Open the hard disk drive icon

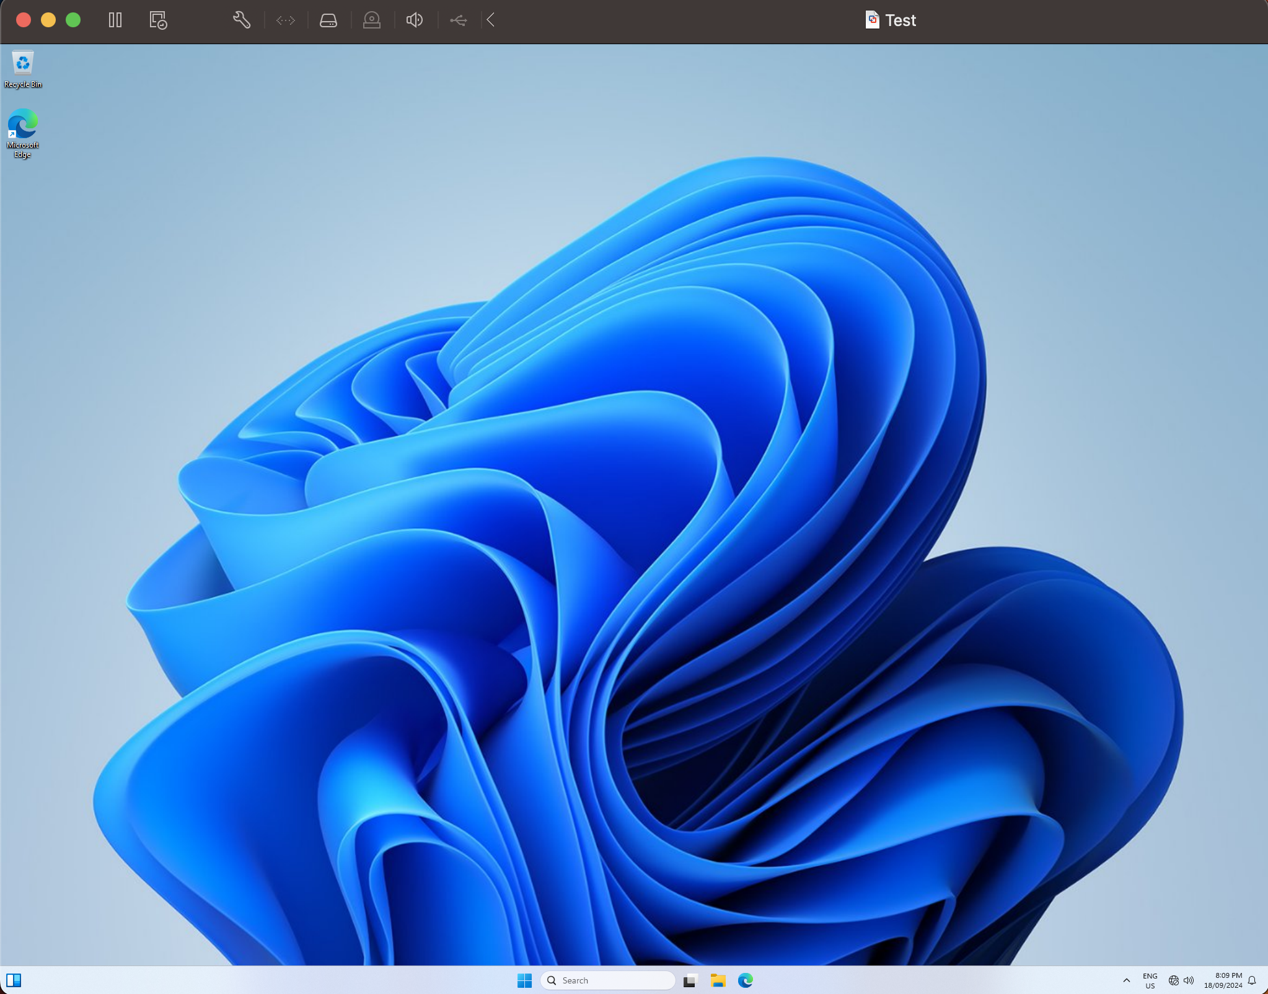(x=328, y=20)
